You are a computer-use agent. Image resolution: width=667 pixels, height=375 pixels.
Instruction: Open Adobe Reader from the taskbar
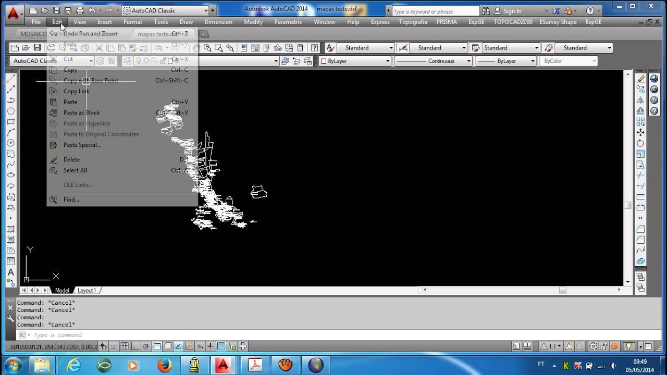256,365
